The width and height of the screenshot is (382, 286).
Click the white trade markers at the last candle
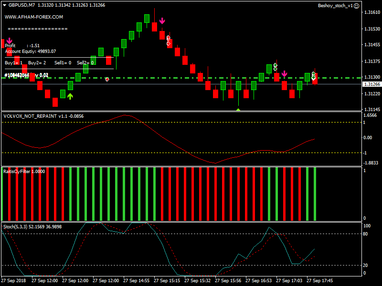(x=314, y=75)
